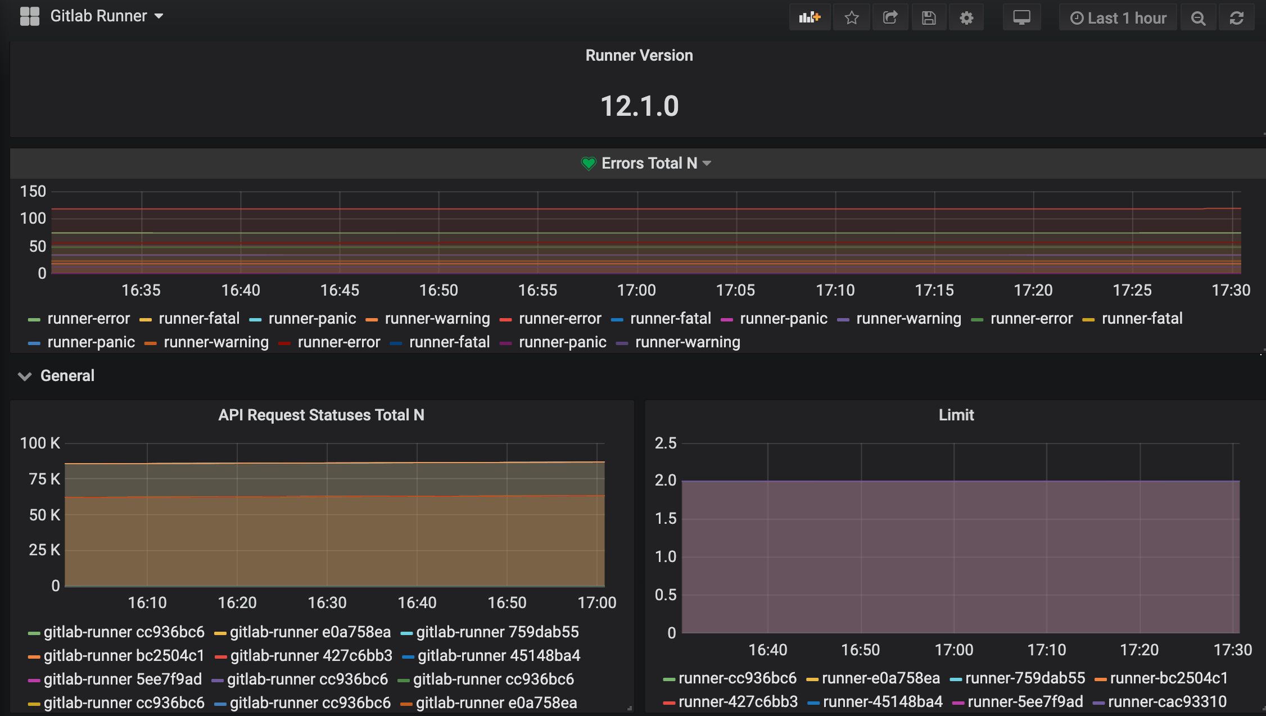Click the 100 K y-axis label in API chart
The height and width of the screenshot is (716, 1266).
(x=40, y=443)
